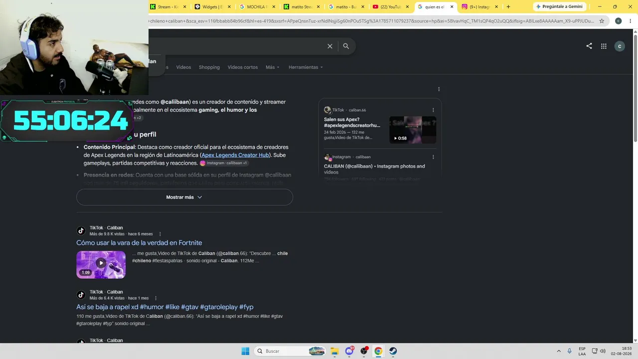Select the Videos cortos search filter

tap(243, 67)
